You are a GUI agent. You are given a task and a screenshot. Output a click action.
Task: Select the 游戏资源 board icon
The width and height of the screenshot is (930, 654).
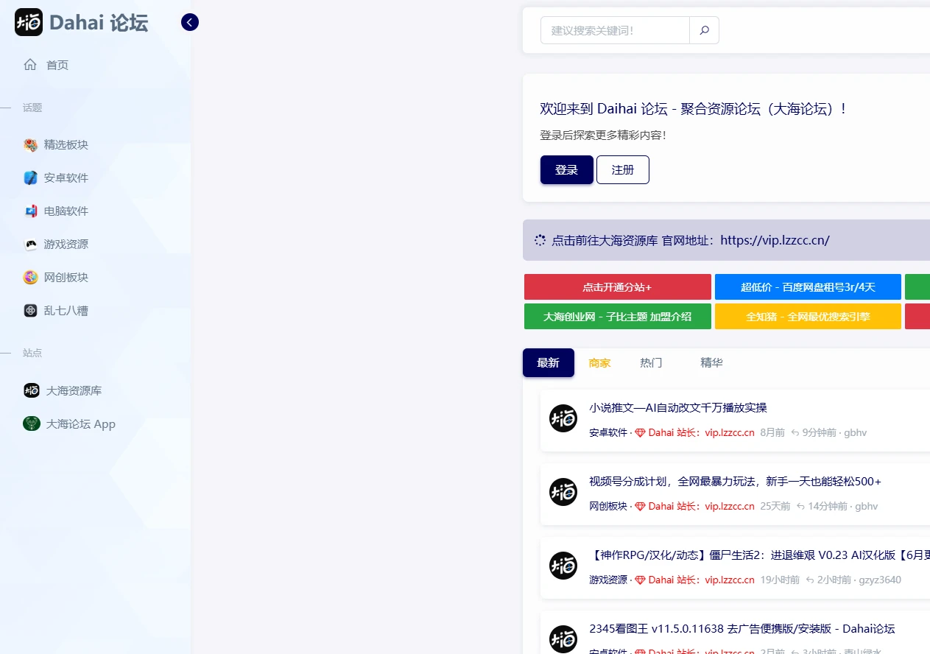point(30,244)
